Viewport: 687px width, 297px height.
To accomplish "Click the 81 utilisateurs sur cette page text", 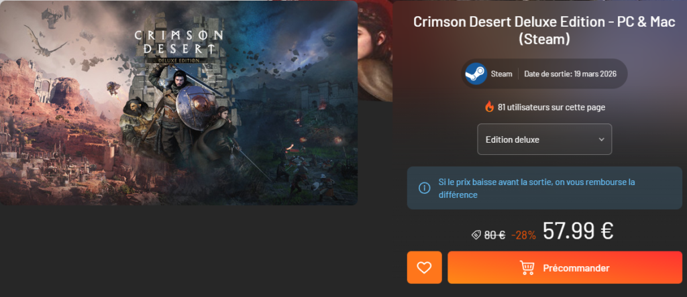I will (551, 107).
